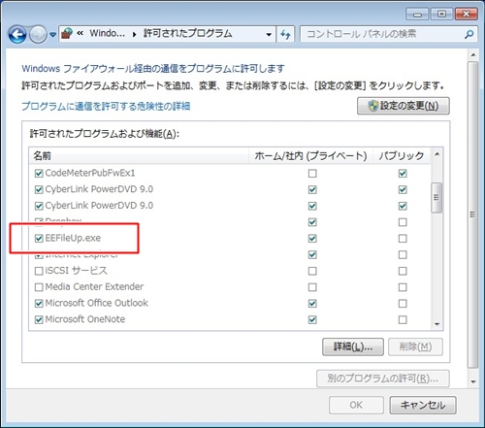Screen dimensions: 485x428
Task: Click the Windo... breadcrumb segment
Action: pos(107,33)
